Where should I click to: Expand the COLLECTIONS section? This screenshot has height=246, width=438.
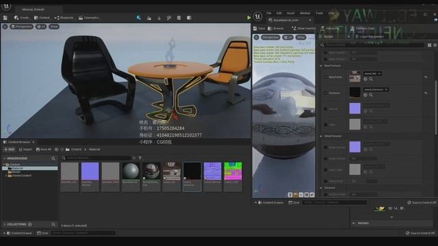click(5, 225)
